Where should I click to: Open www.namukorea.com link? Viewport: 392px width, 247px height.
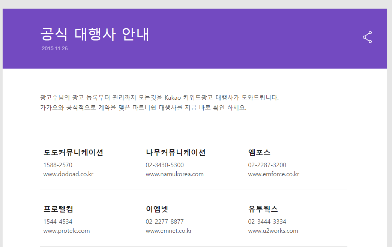pos(174,174)
